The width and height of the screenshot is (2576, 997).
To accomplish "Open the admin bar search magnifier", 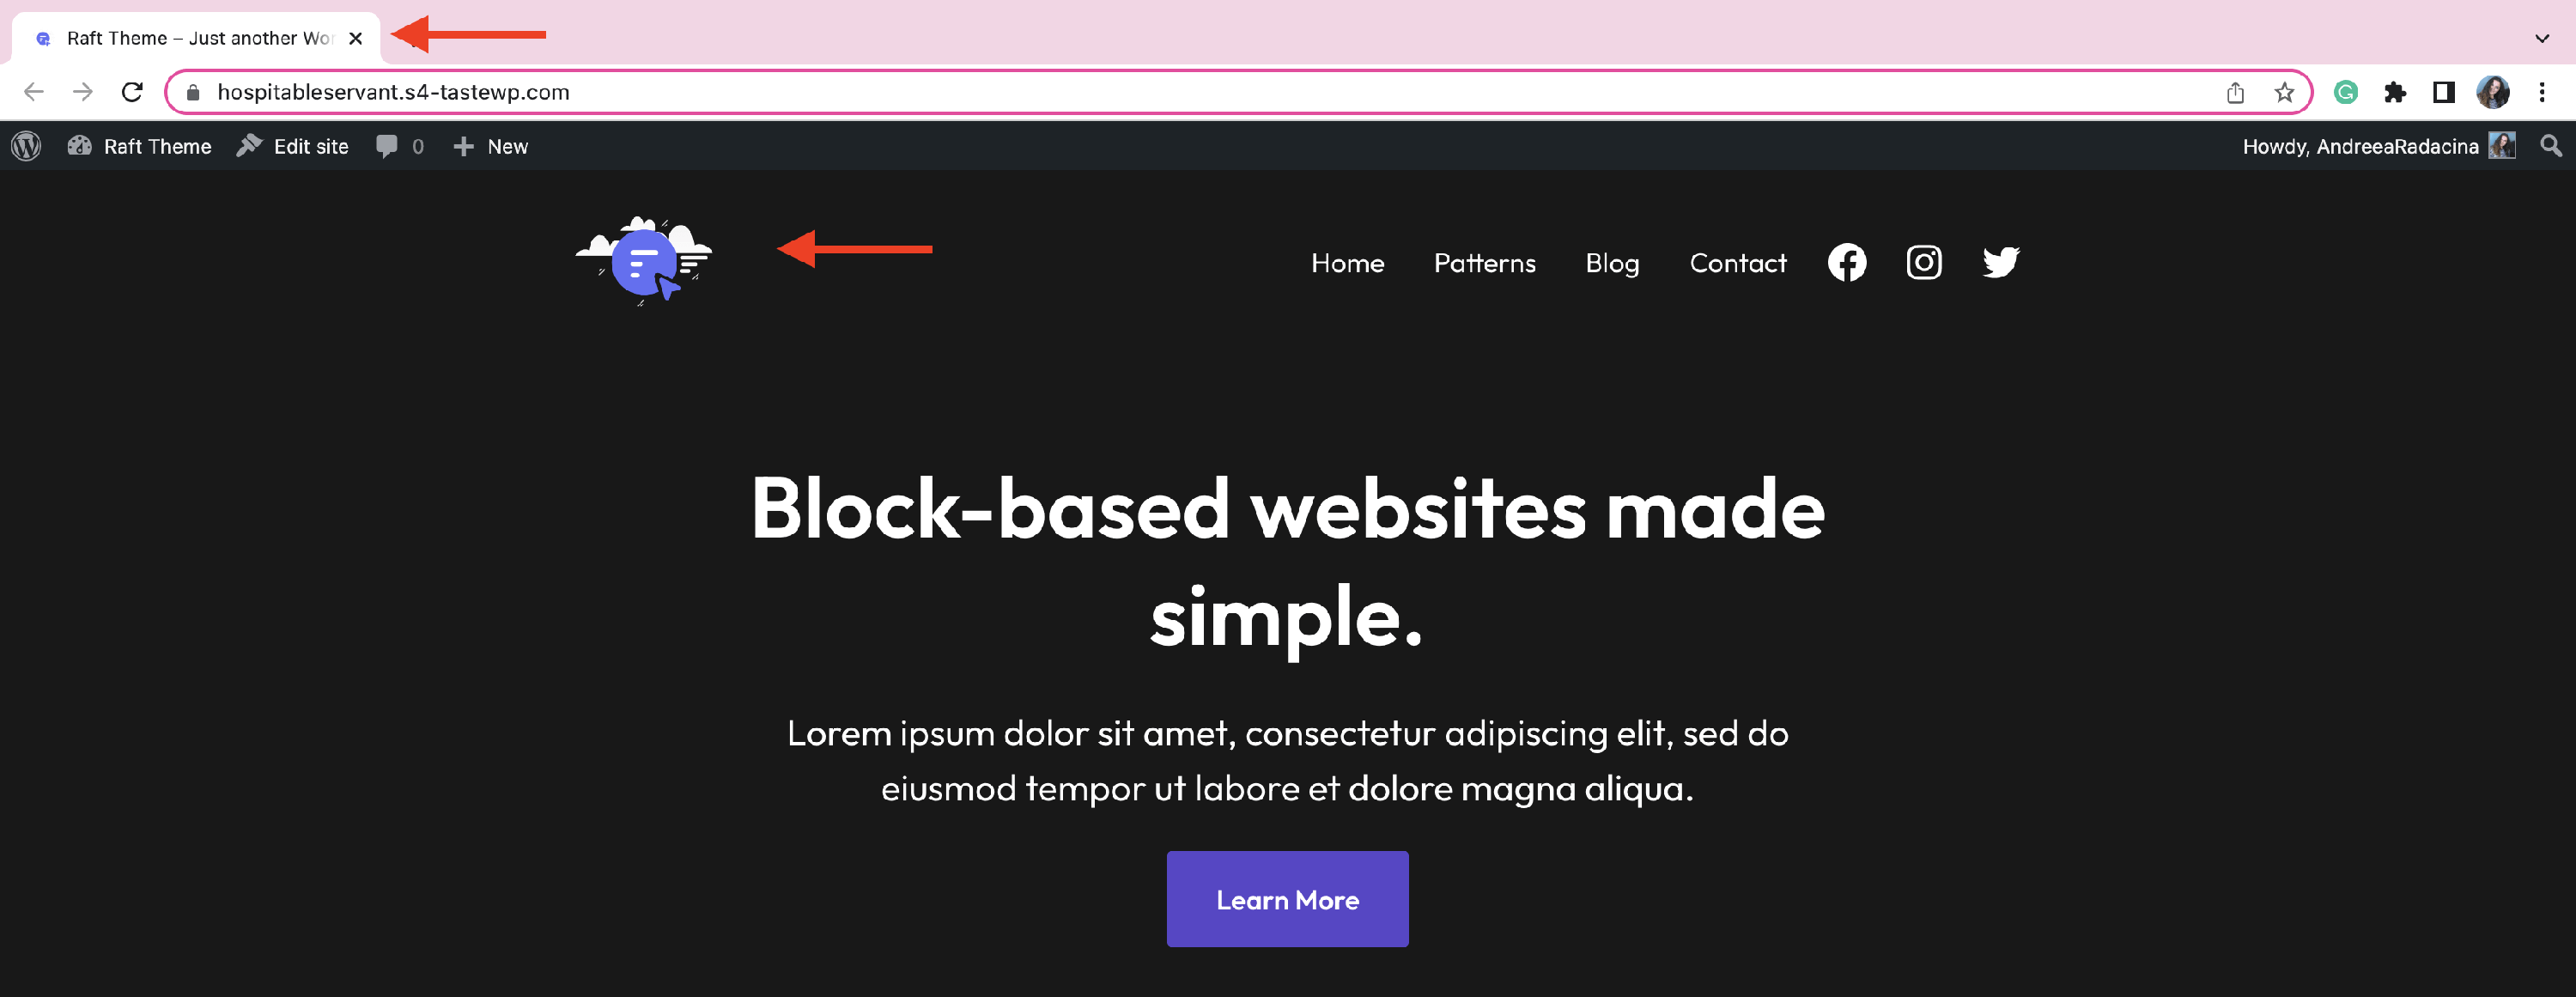I will tap(2551, 146).
